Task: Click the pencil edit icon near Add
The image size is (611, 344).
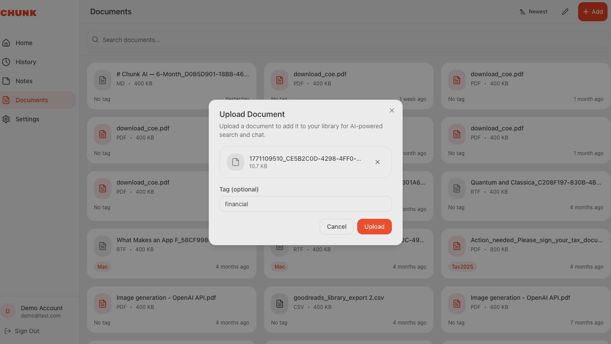Action: (x=565, y=12)
